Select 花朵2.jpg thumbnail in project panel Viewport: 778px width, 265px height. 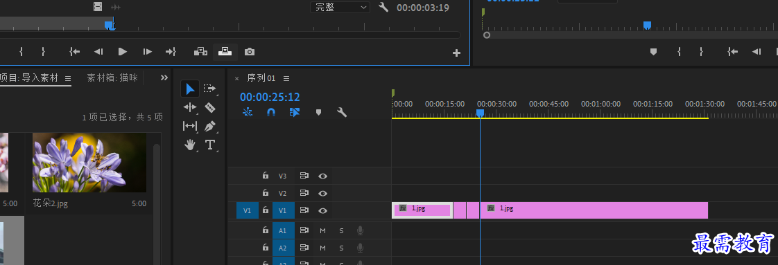pyautogui.click(x=89, y=162)
